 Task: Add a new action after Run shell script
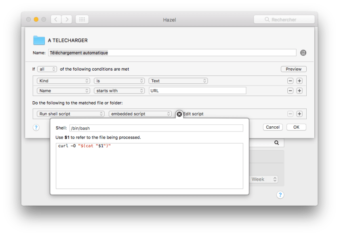pos(299,114)
